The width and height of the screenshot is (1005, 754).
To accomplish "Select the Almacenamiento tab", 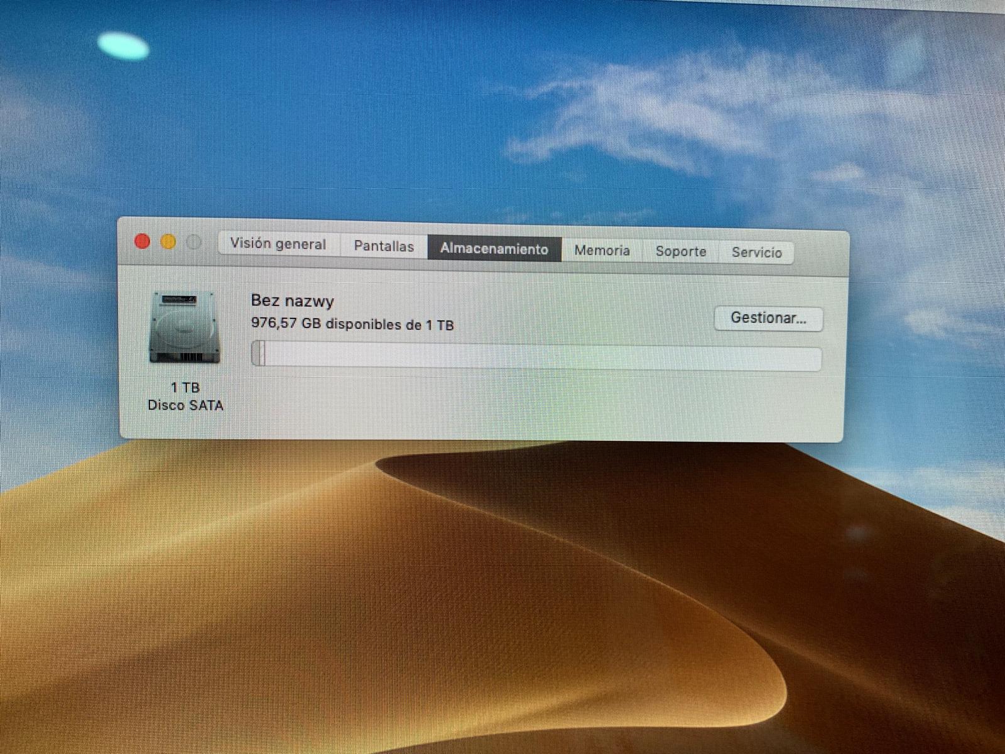I will click(x=494, y=248).
